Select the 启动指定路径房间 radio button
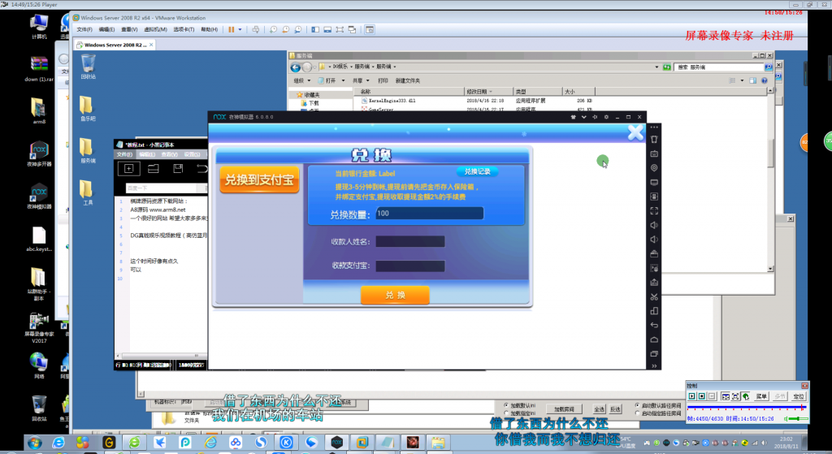This screenshot has height=454, width=832. [637, 413]
